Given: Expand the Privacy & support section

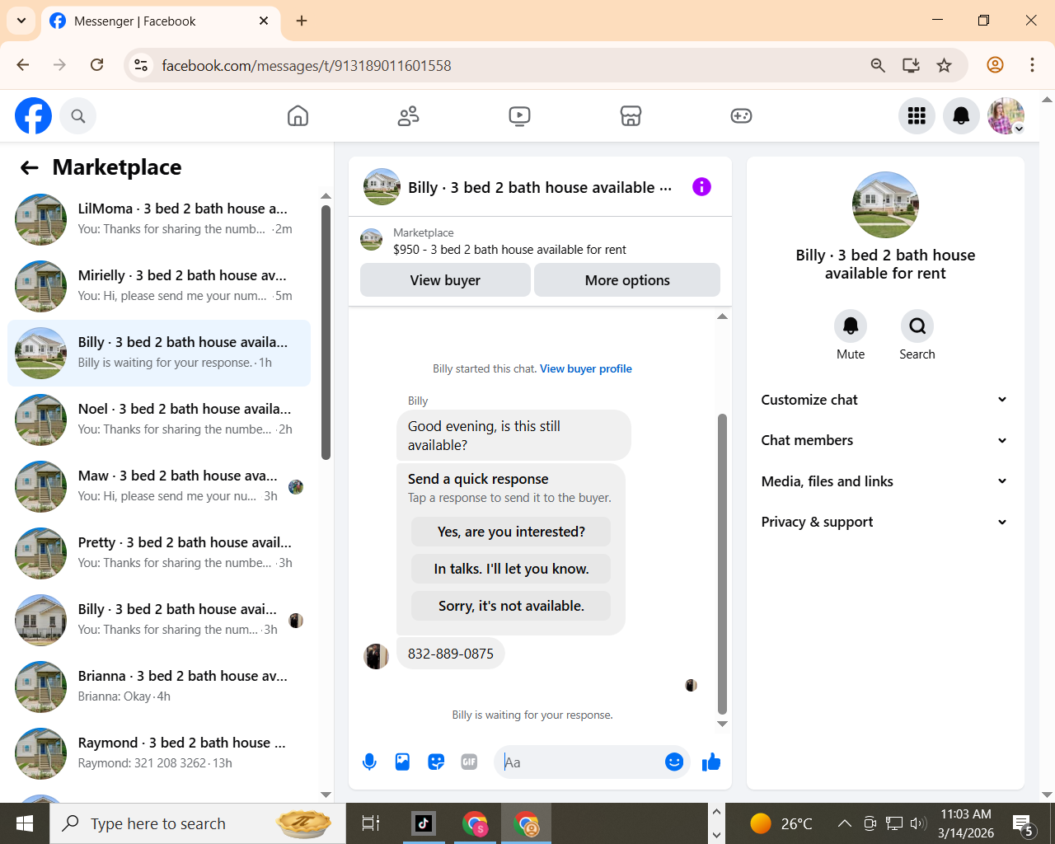Looking at the screenshot, I should [885, 522].
